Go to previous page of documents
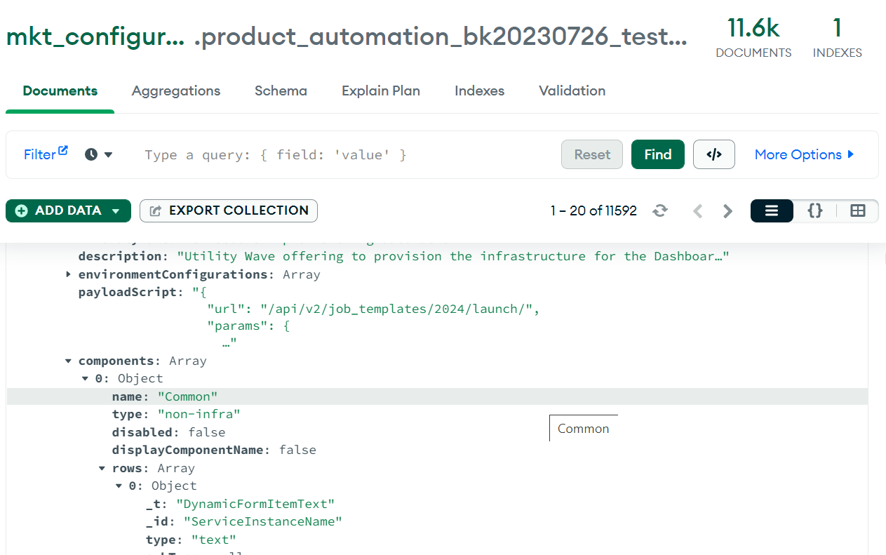The width and height of the screenshot is (886, 555). [697, 211]
